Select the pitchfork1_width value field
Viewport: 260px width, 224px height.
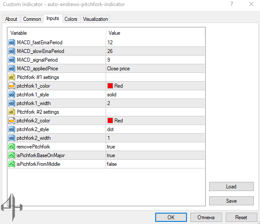coord(155,103)
